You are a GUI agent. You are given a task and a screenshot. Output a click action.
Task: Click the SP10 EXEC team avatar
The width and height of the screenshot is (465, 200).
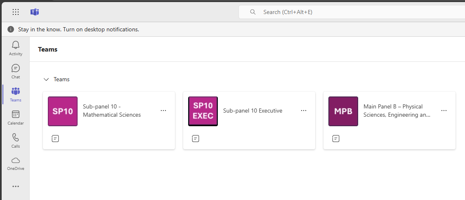(203, 111)
